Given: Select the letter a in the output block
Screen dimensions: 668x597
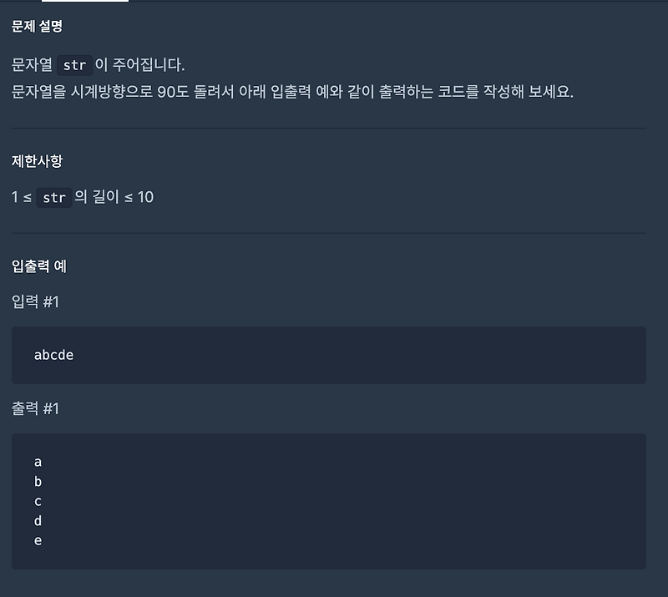Looking at the screenshot, I should [x=37, y=461].
